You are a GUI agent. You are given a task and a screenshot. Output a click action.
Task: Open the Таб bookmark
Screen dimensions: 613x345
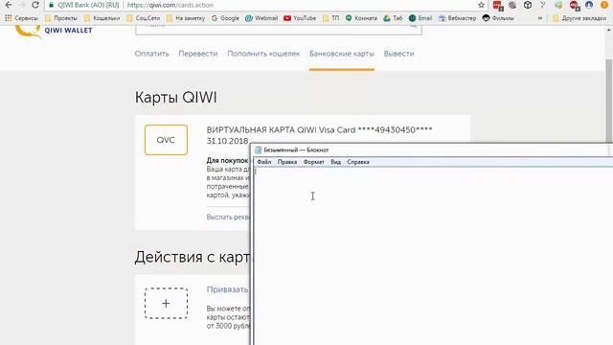tap(393, 18)
